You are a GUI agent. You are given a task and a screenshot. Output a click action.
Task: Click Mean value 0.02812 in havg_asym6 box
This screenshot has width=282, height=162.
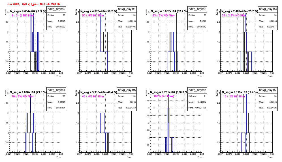[x=202, y=102]
